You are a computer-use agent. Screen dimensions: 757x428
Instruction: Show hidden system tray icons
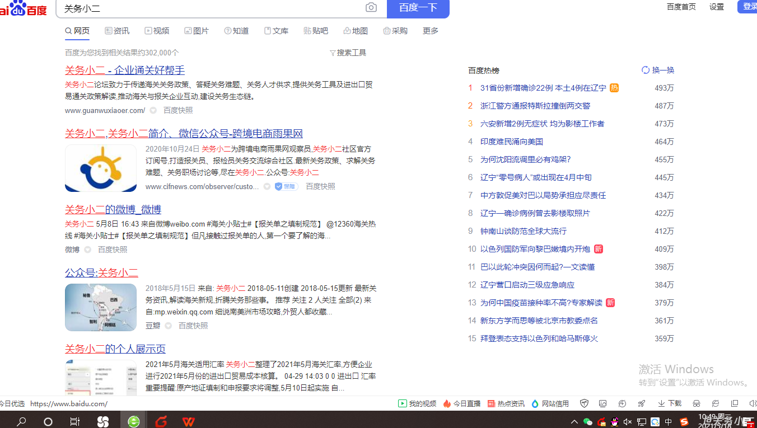tap(574, 422)
